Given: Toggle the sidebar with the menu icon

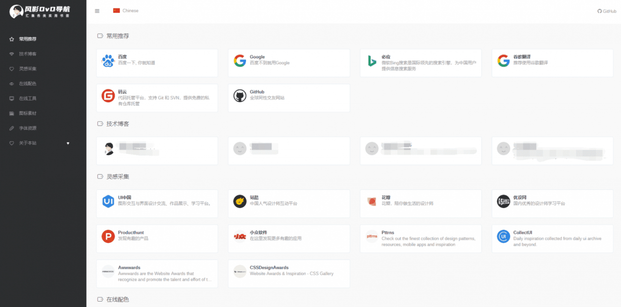Looking at the screenshot, I should click(x=97, y=11).
